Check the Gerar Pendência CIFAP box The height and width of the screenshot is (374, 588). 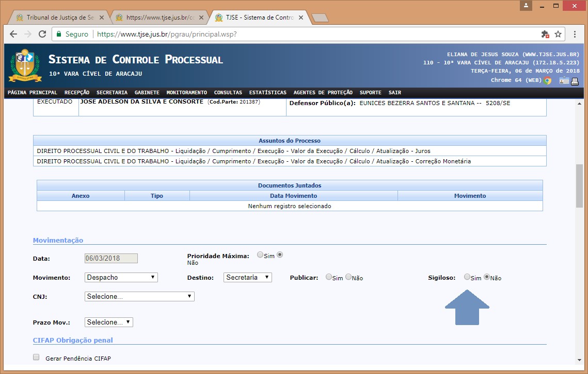pos(36,358)
